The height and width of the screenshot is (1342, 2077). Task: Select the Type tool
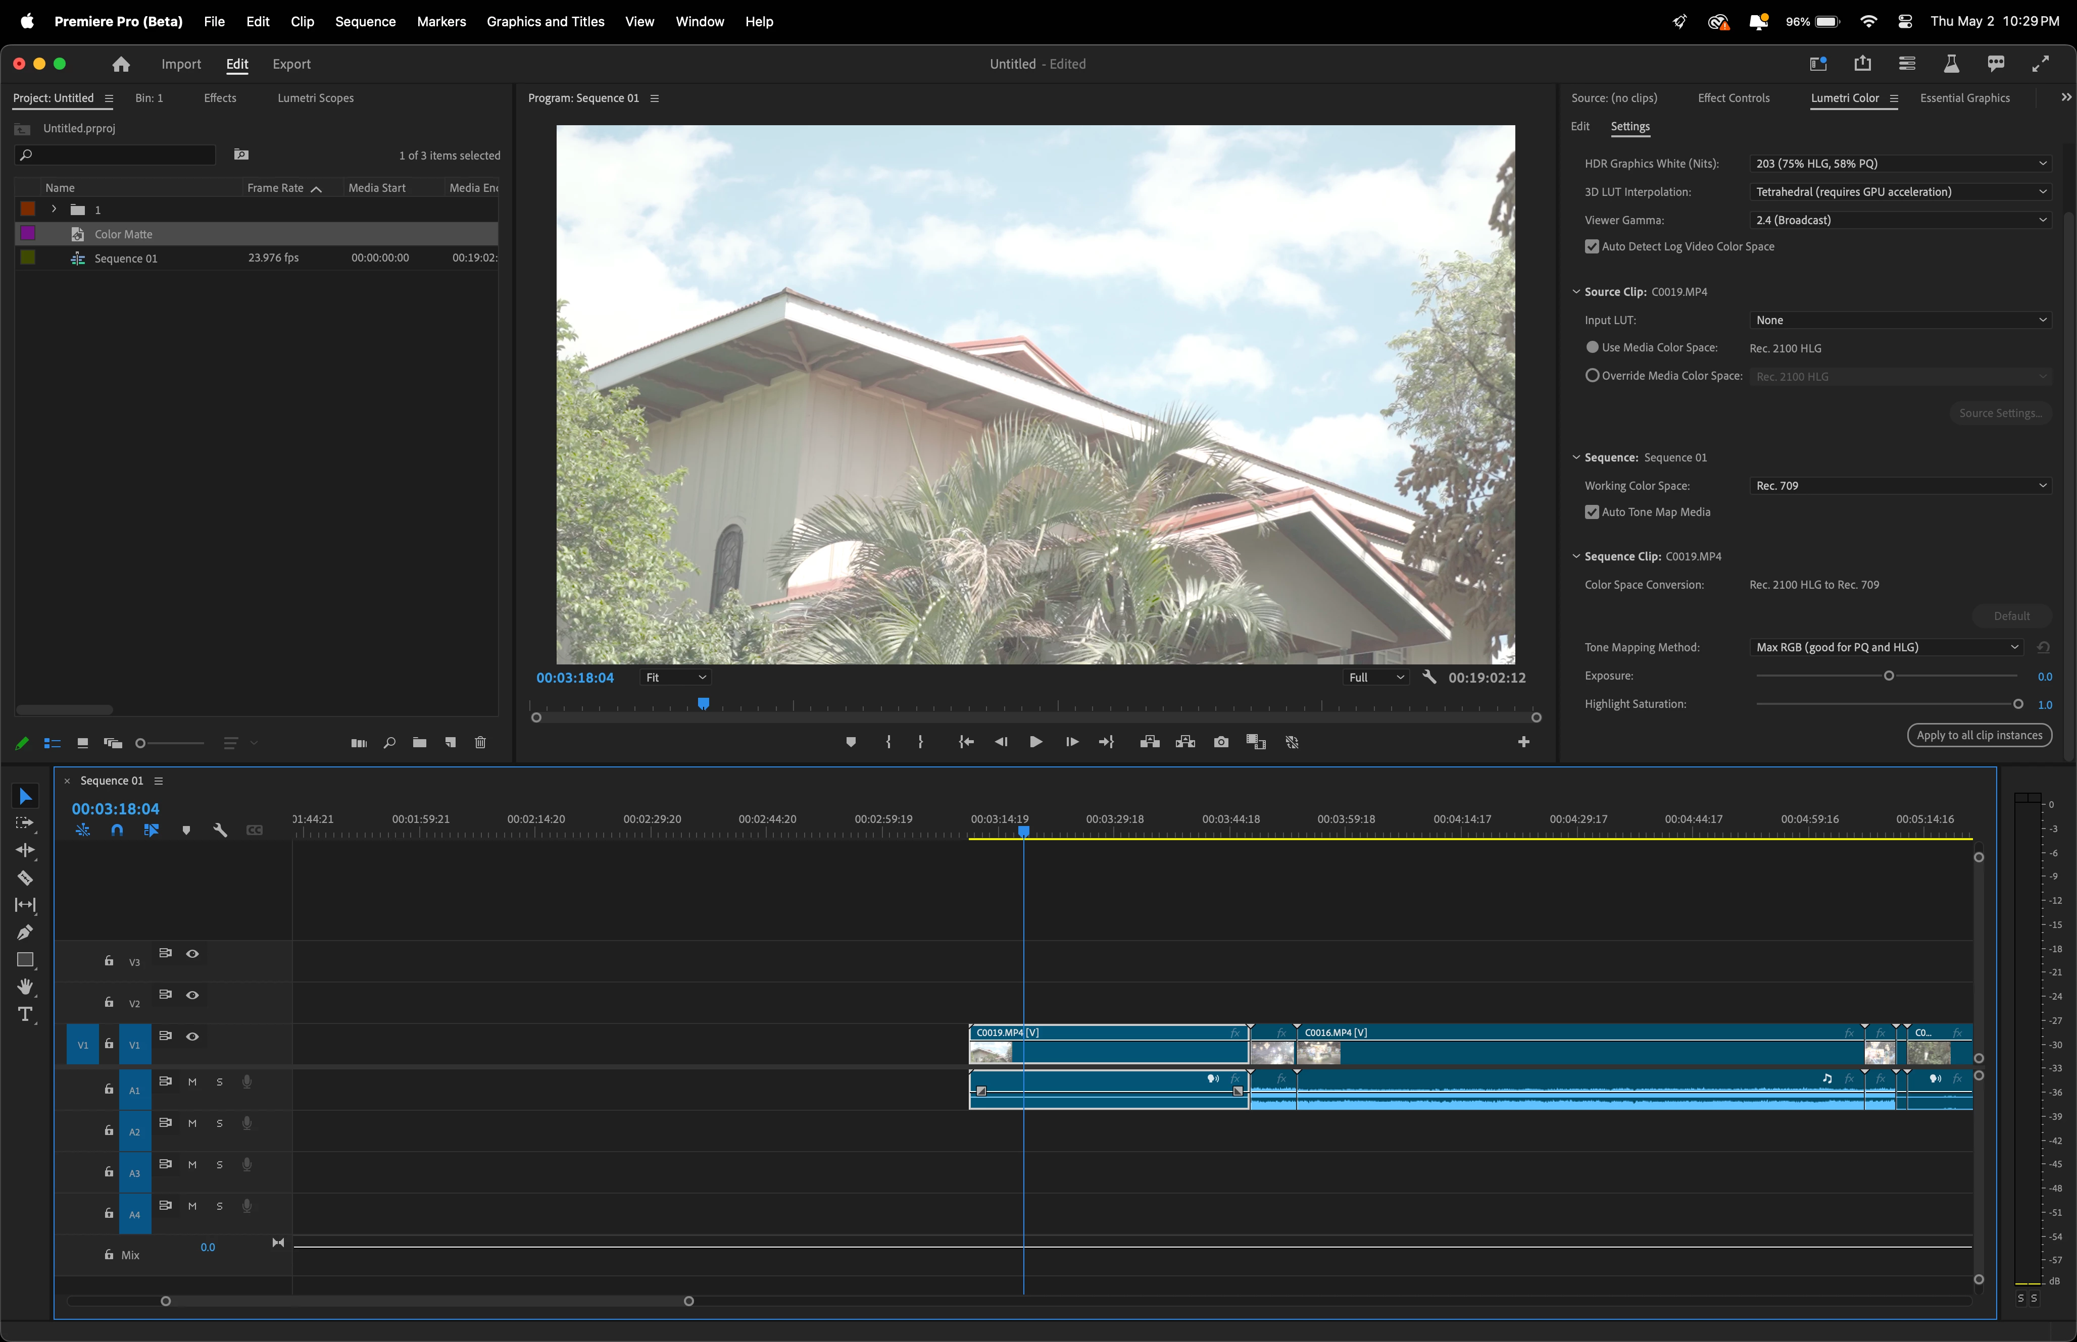25,1013
